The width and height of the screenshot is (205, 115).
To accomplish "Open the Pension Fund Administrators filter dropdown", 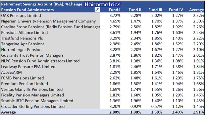I will (x=97, y=10).
